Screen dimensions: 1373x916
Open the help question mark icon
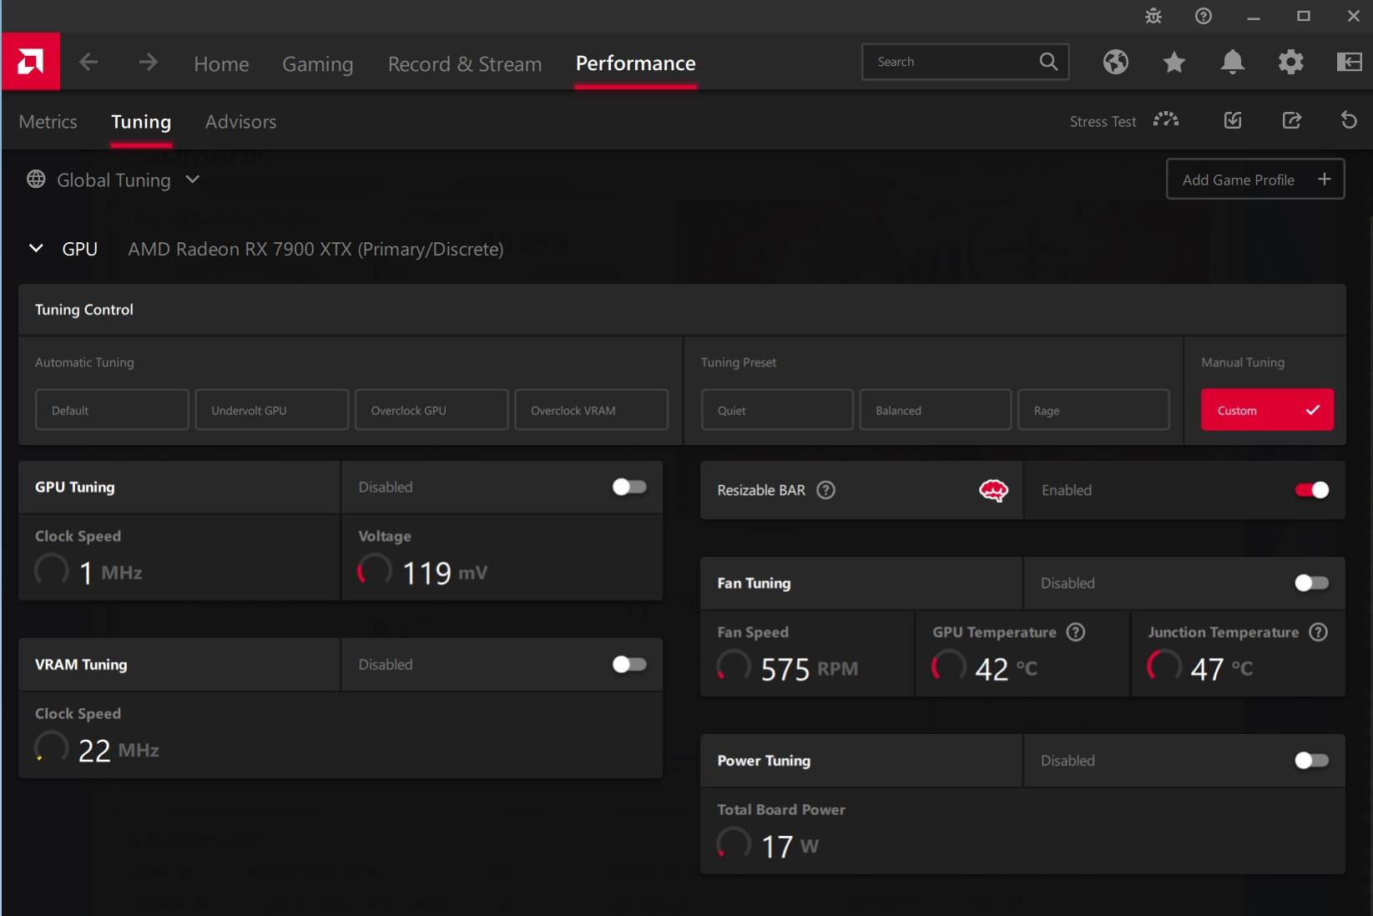pos(1204,16)
